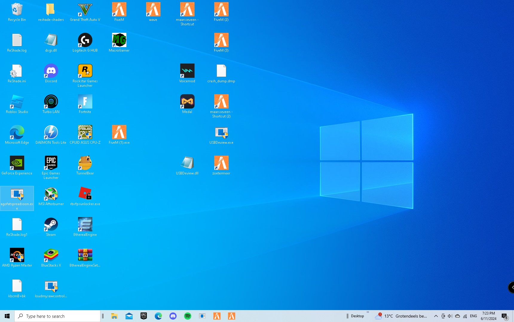Select the USBDeview.dll file
The height and width of the screenshot is (322, 514).
pyautogui.click(x=187, y=165)
